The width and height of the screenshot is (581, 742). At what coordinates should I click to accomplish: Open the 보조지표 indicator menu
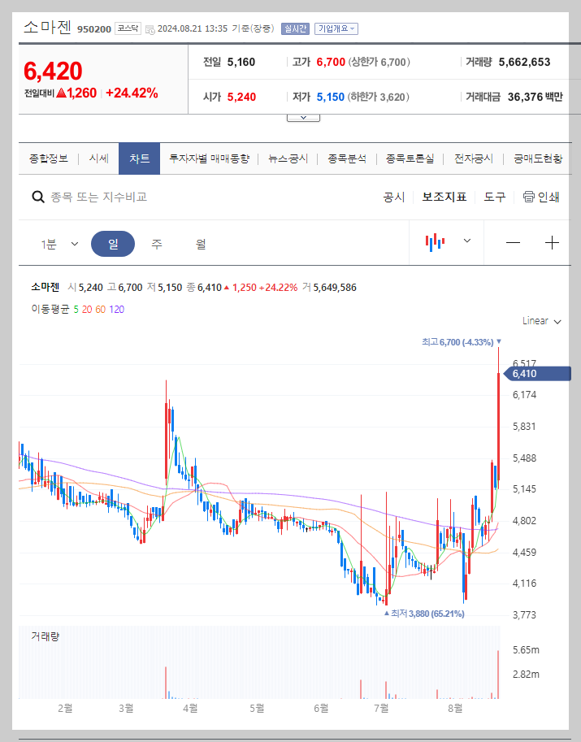coord(444,196)
